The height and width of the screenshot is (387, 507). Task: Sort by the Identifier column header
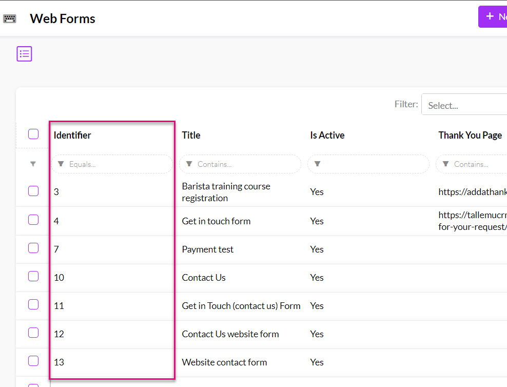(x=72, y=136)
